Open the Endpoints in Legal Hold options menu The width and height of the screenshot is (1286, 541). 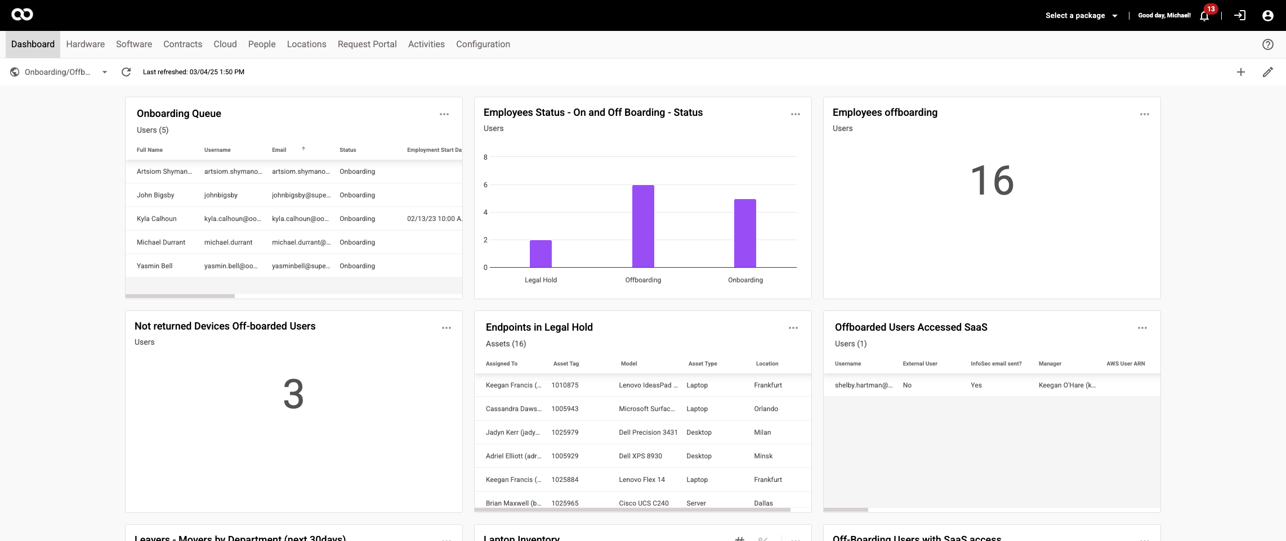point(793,328)
